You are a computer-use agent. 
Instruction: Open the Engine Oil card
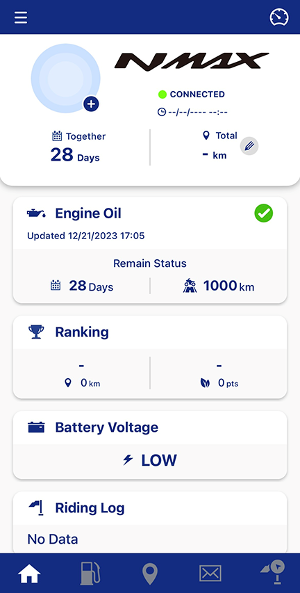pos(150,250)
